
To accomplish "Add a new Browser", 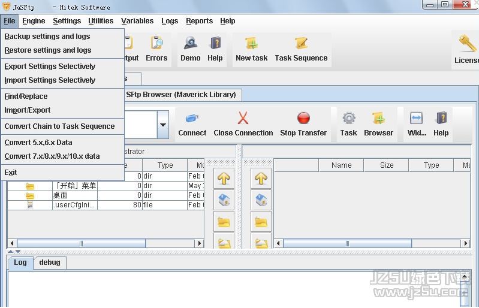I will point(378,125).
